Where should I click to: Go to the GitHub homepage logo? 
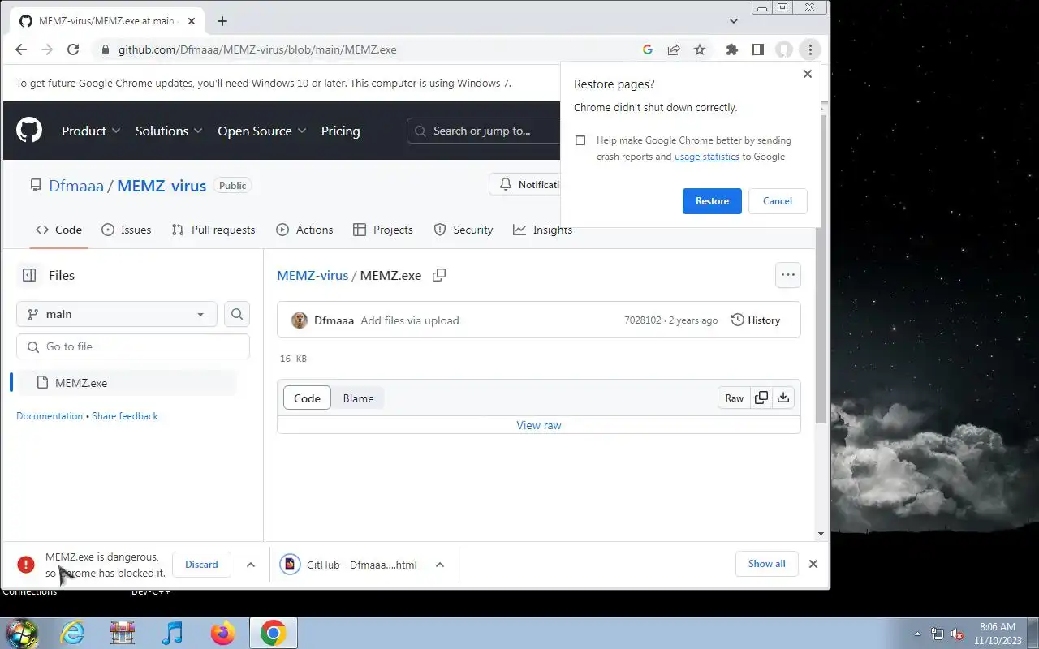click(x=29, y=130)
